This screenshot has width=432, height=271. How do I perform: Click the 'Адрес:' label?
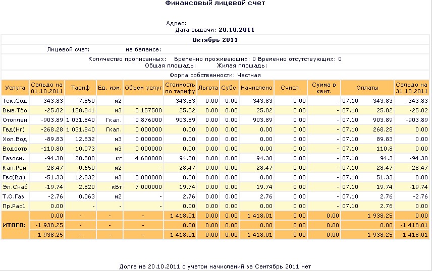click(176, 23)
